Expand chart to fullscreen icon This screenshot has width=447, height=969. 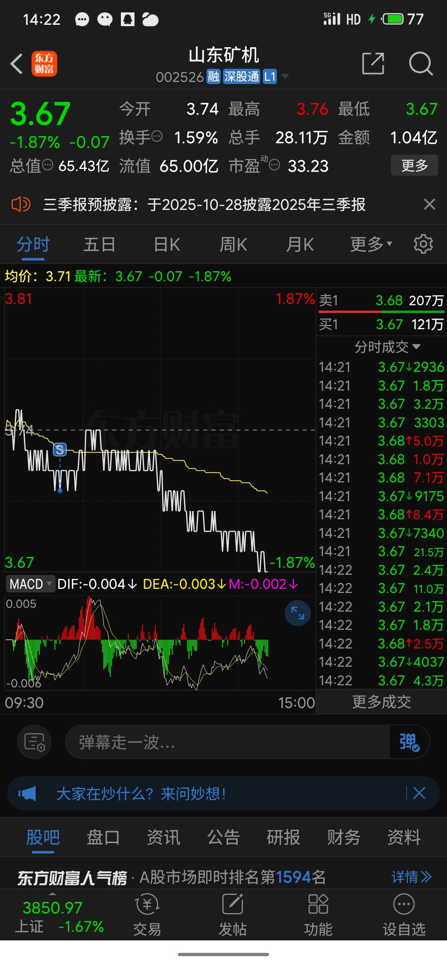click(298, 613)
